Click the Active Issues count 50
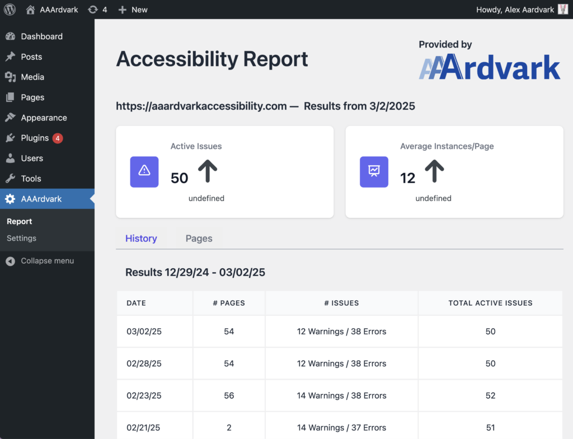The height and width of the screenshot is (439, 573). pyautogui.click(x=180, y=178)
